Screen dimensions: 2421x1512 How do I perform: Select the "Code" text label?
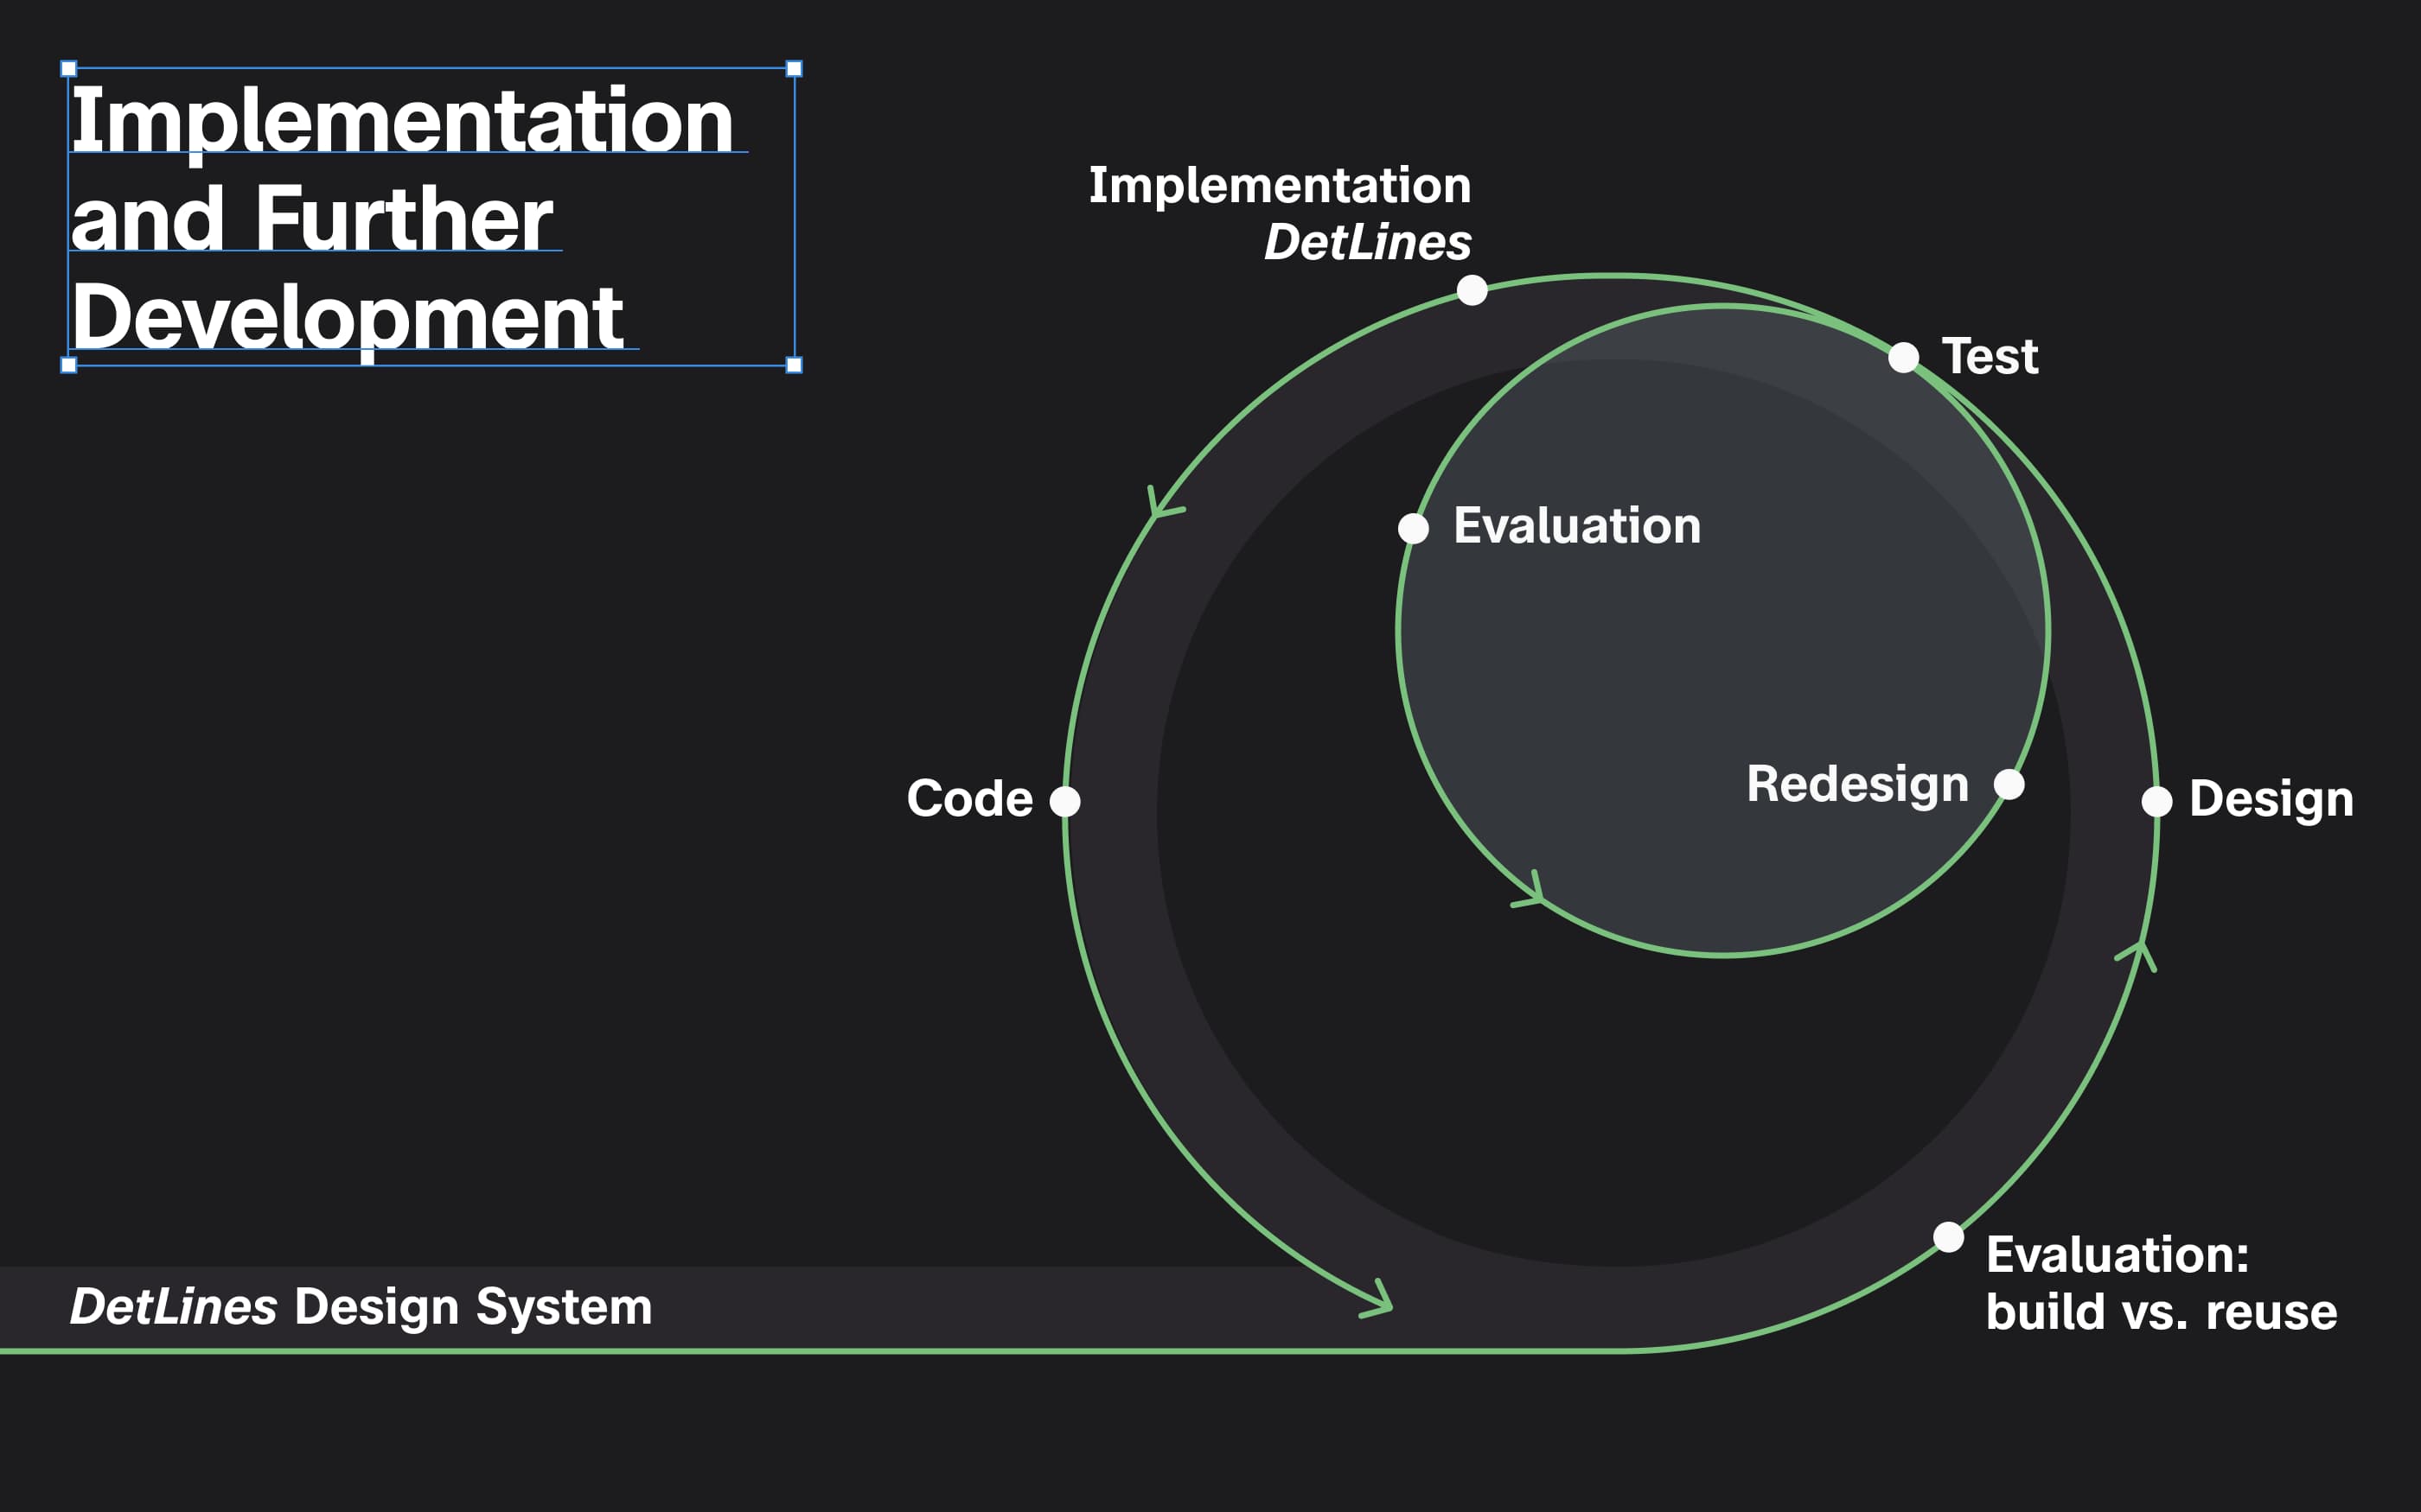(x=969, y=799)
